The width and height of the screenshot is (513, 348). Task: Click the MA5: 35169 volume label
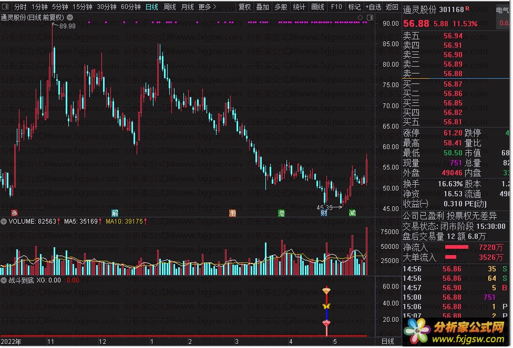(x=81, y=222)
